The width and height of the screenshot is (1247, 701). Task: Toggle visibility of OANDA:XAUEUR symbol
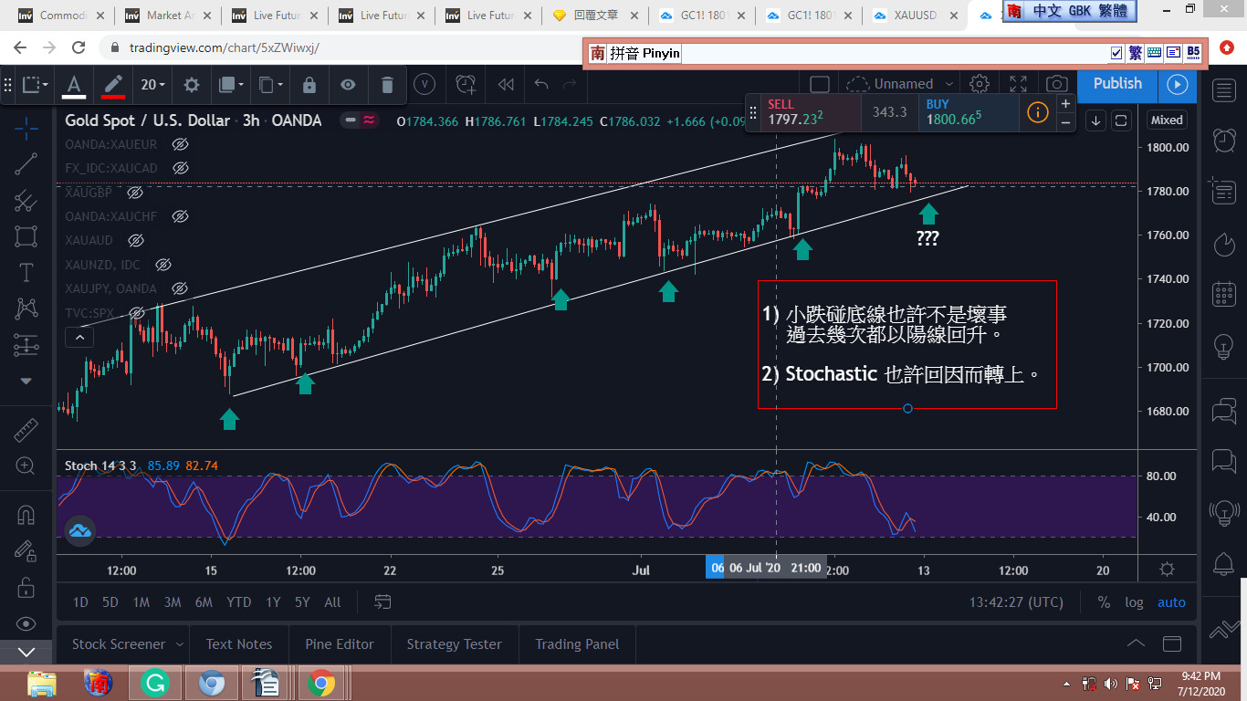click(x=180, y=144)
